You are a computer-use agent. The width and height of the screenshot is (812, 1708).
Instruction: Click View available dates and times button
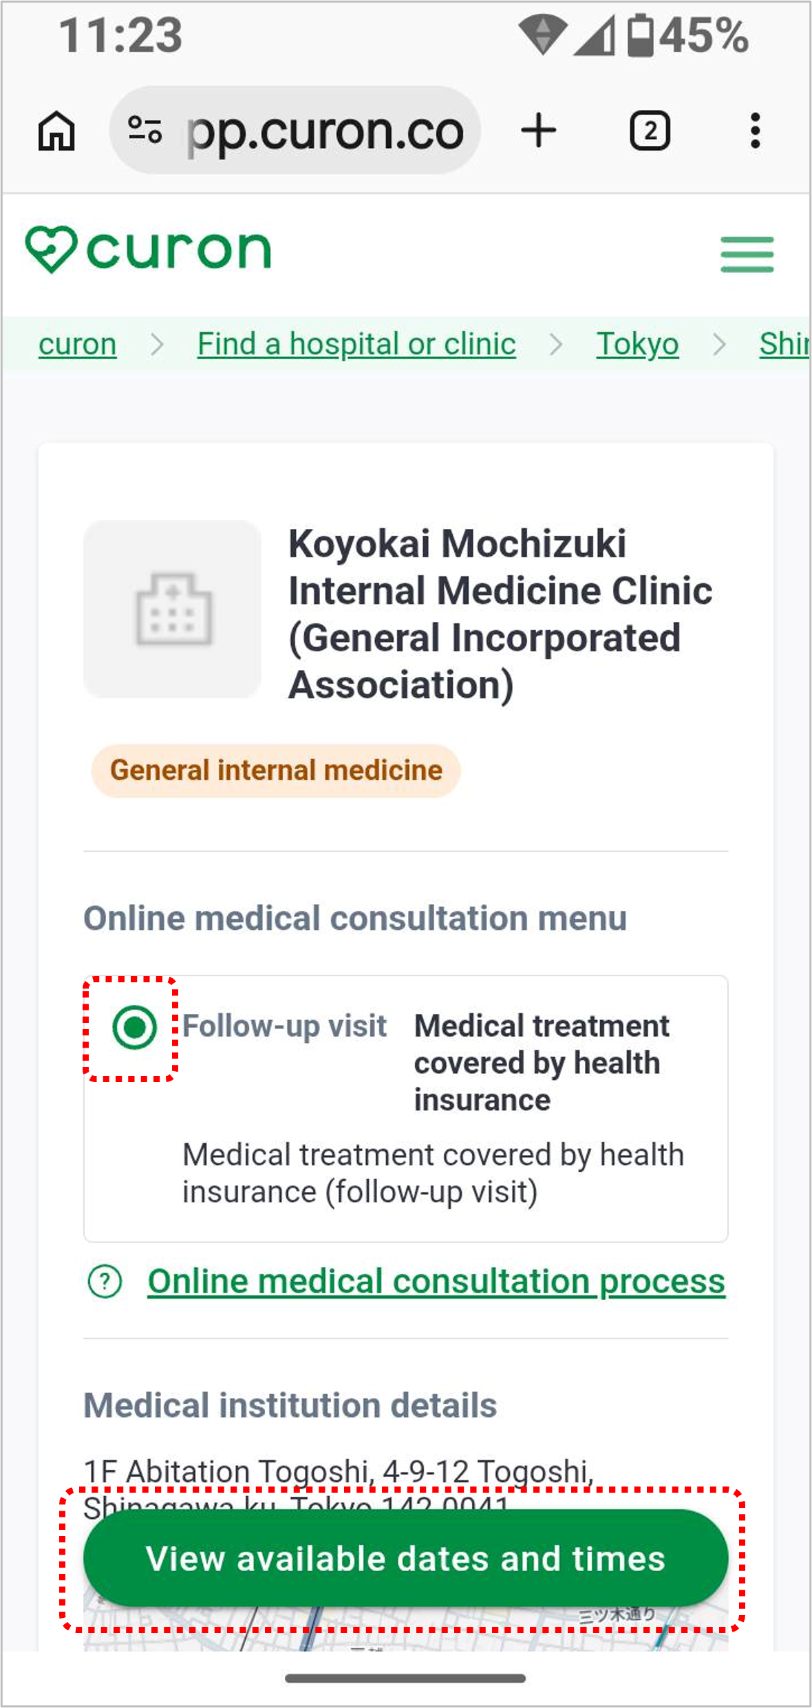click(405, 1559)
